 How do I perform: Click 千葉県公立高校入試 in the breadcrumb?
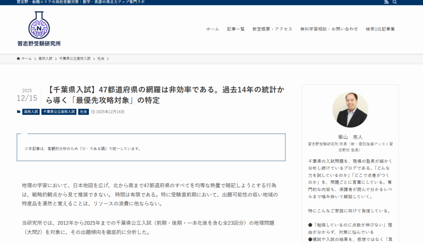[75, 58]
